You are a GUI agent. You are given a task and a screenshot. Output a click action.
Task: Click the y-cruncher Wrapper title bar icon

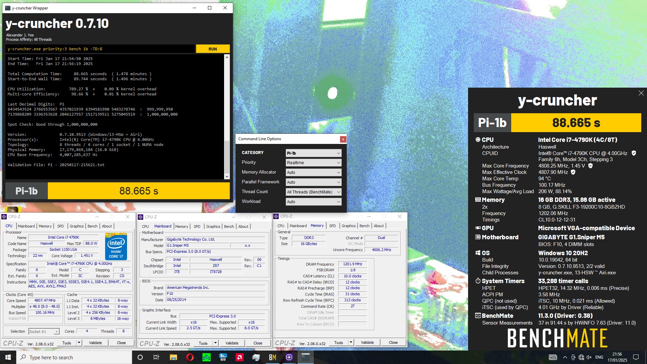(8, 8)
